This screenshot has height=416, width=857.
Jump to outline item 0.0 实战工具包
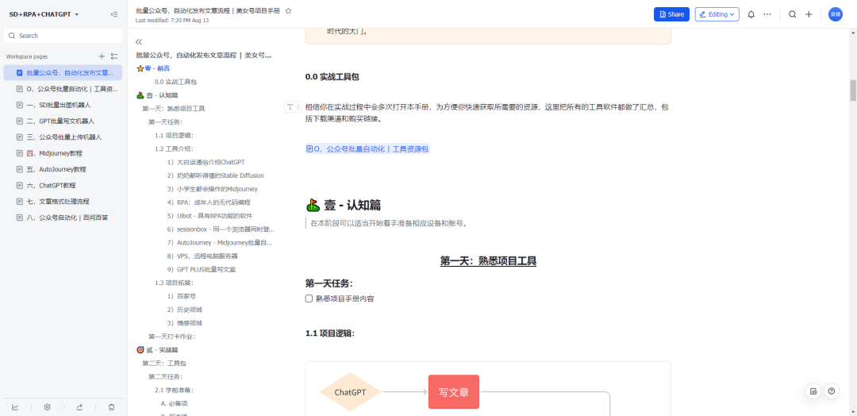[x=175, y=82]
